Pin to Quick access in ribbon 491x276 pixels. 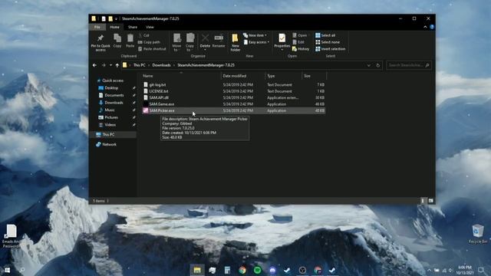coord(101,42)
